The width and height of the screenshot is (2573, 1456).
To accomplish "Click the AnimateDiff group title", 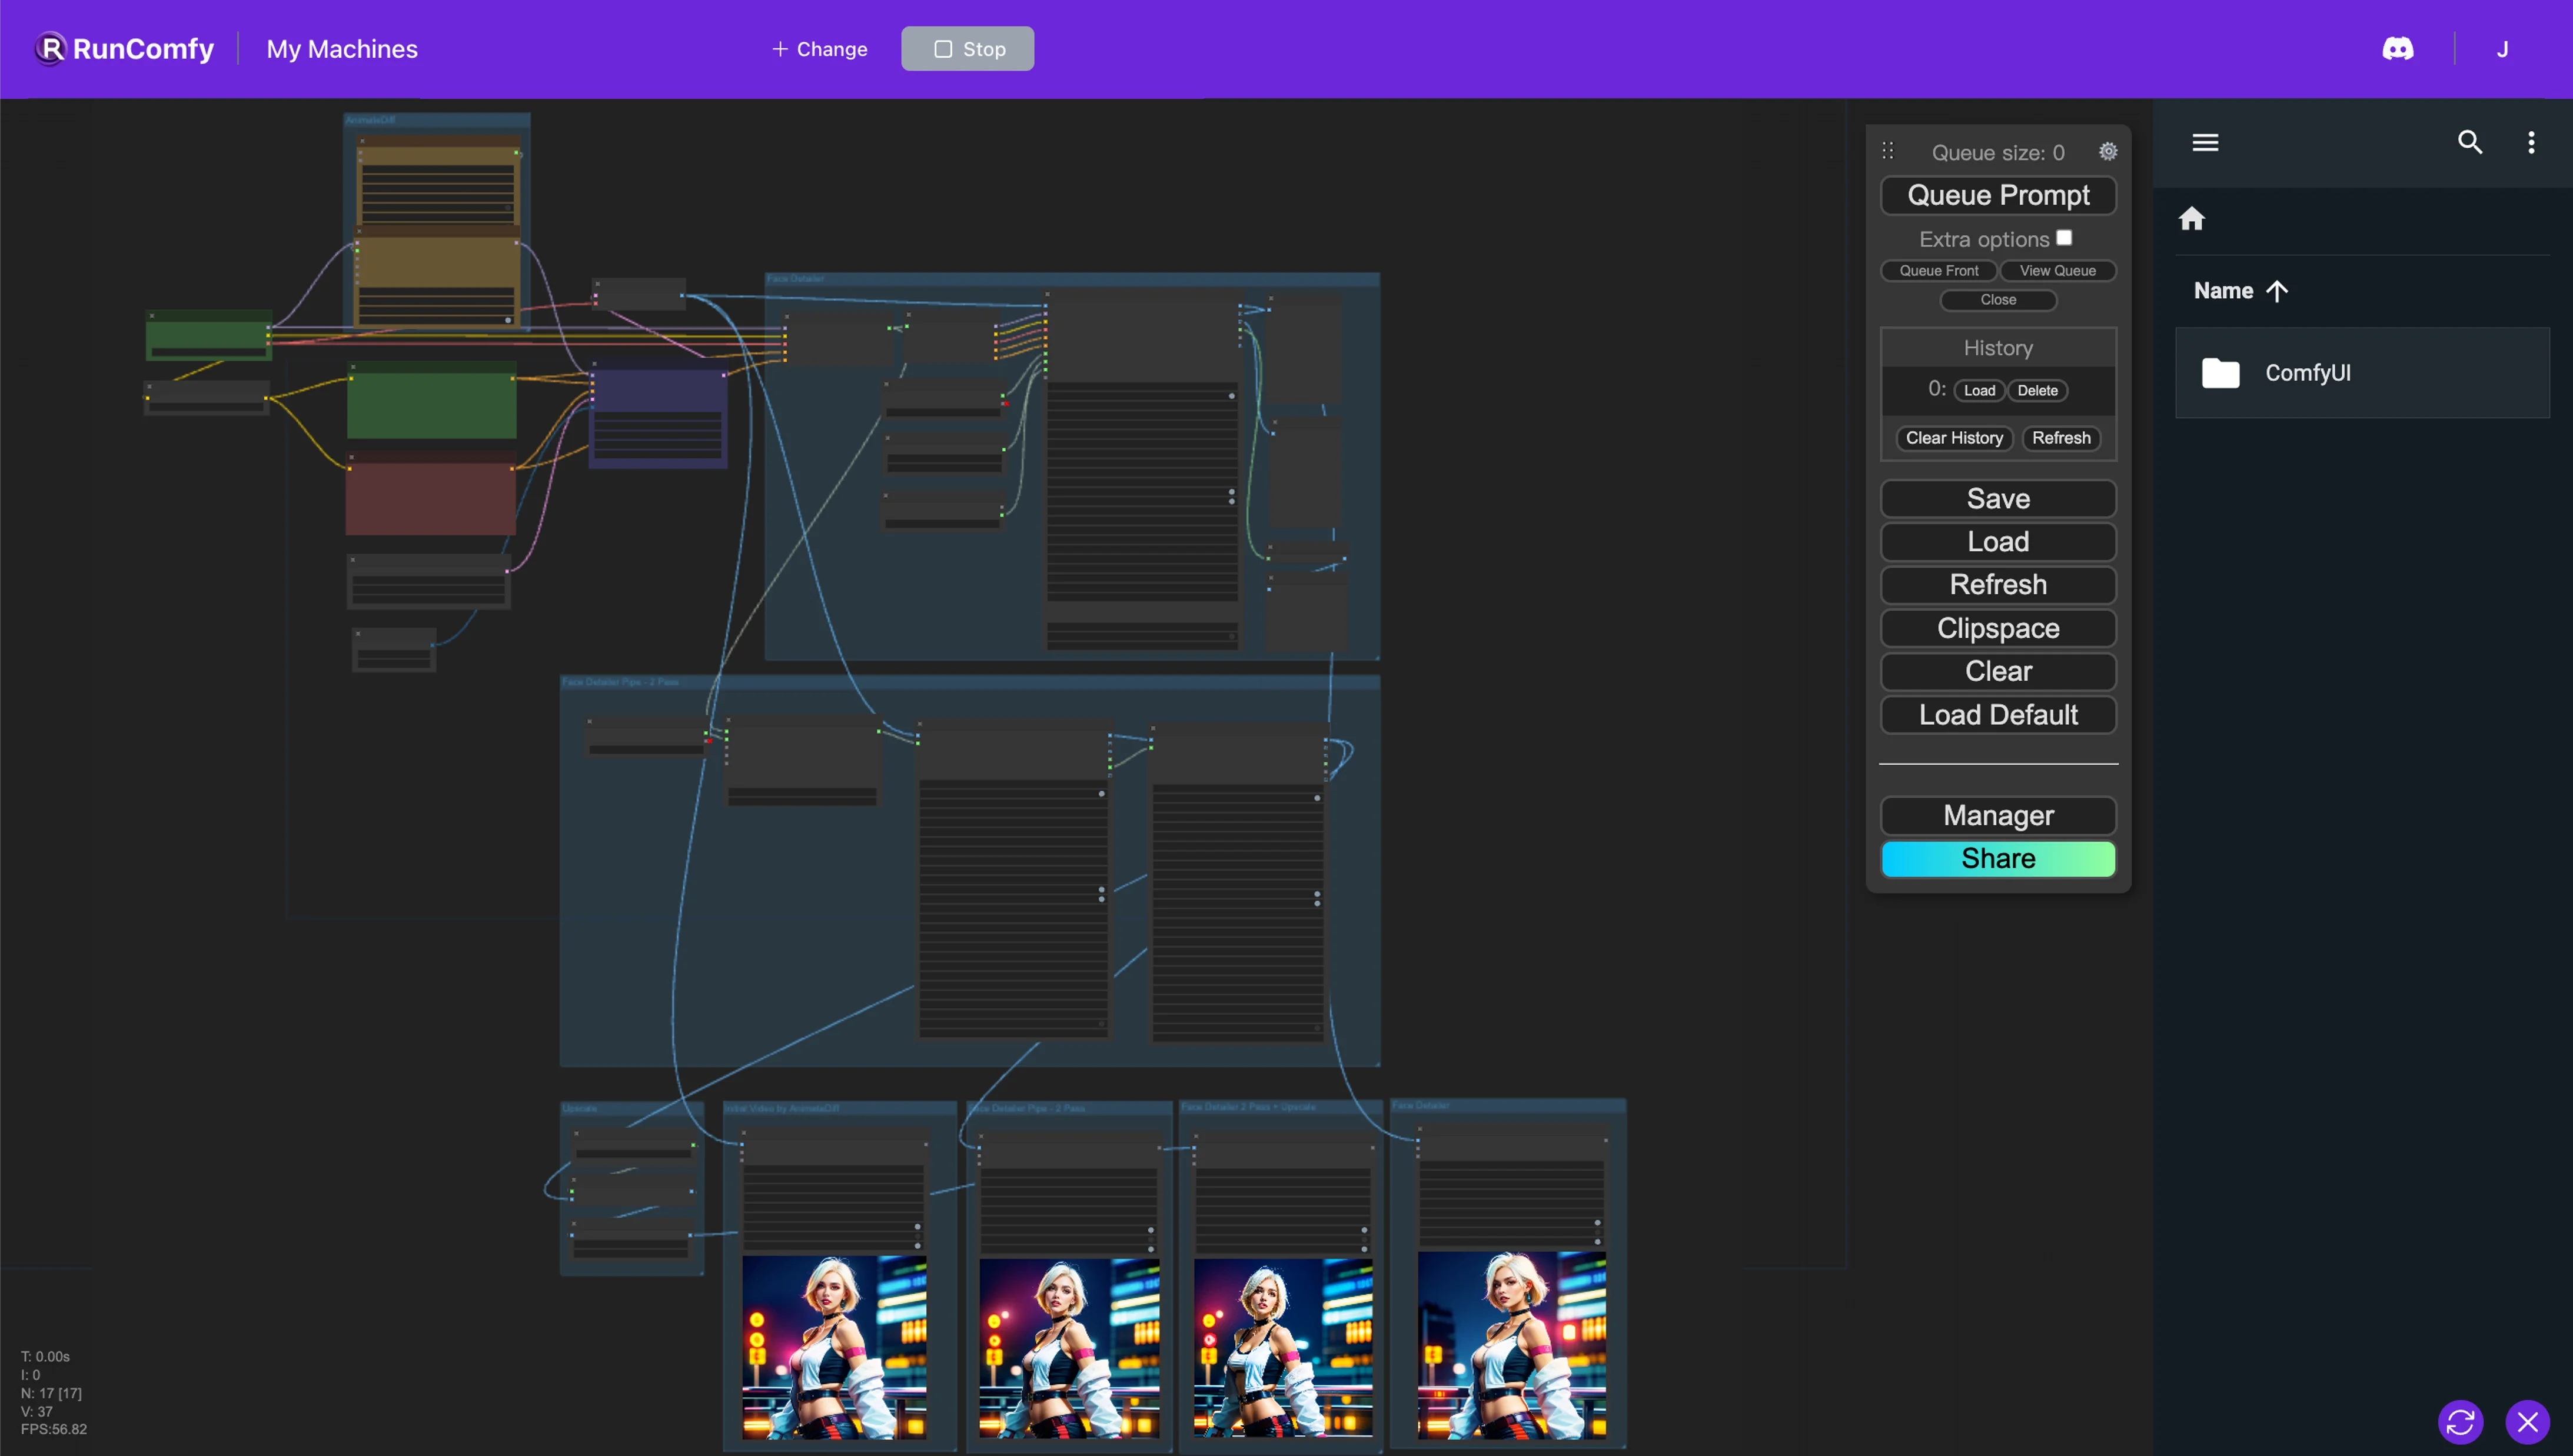I will tap(370, 120).
